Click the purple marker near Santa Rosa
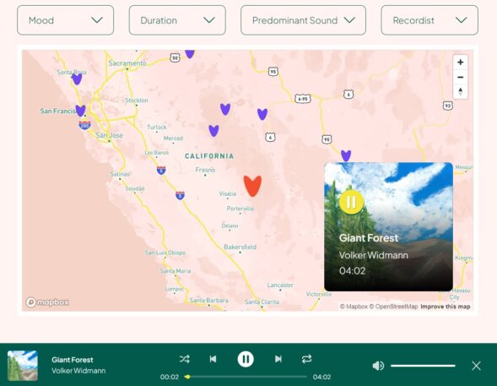This screenshot has height=386, width=497. pyautogui.click(x=77, y=79)
